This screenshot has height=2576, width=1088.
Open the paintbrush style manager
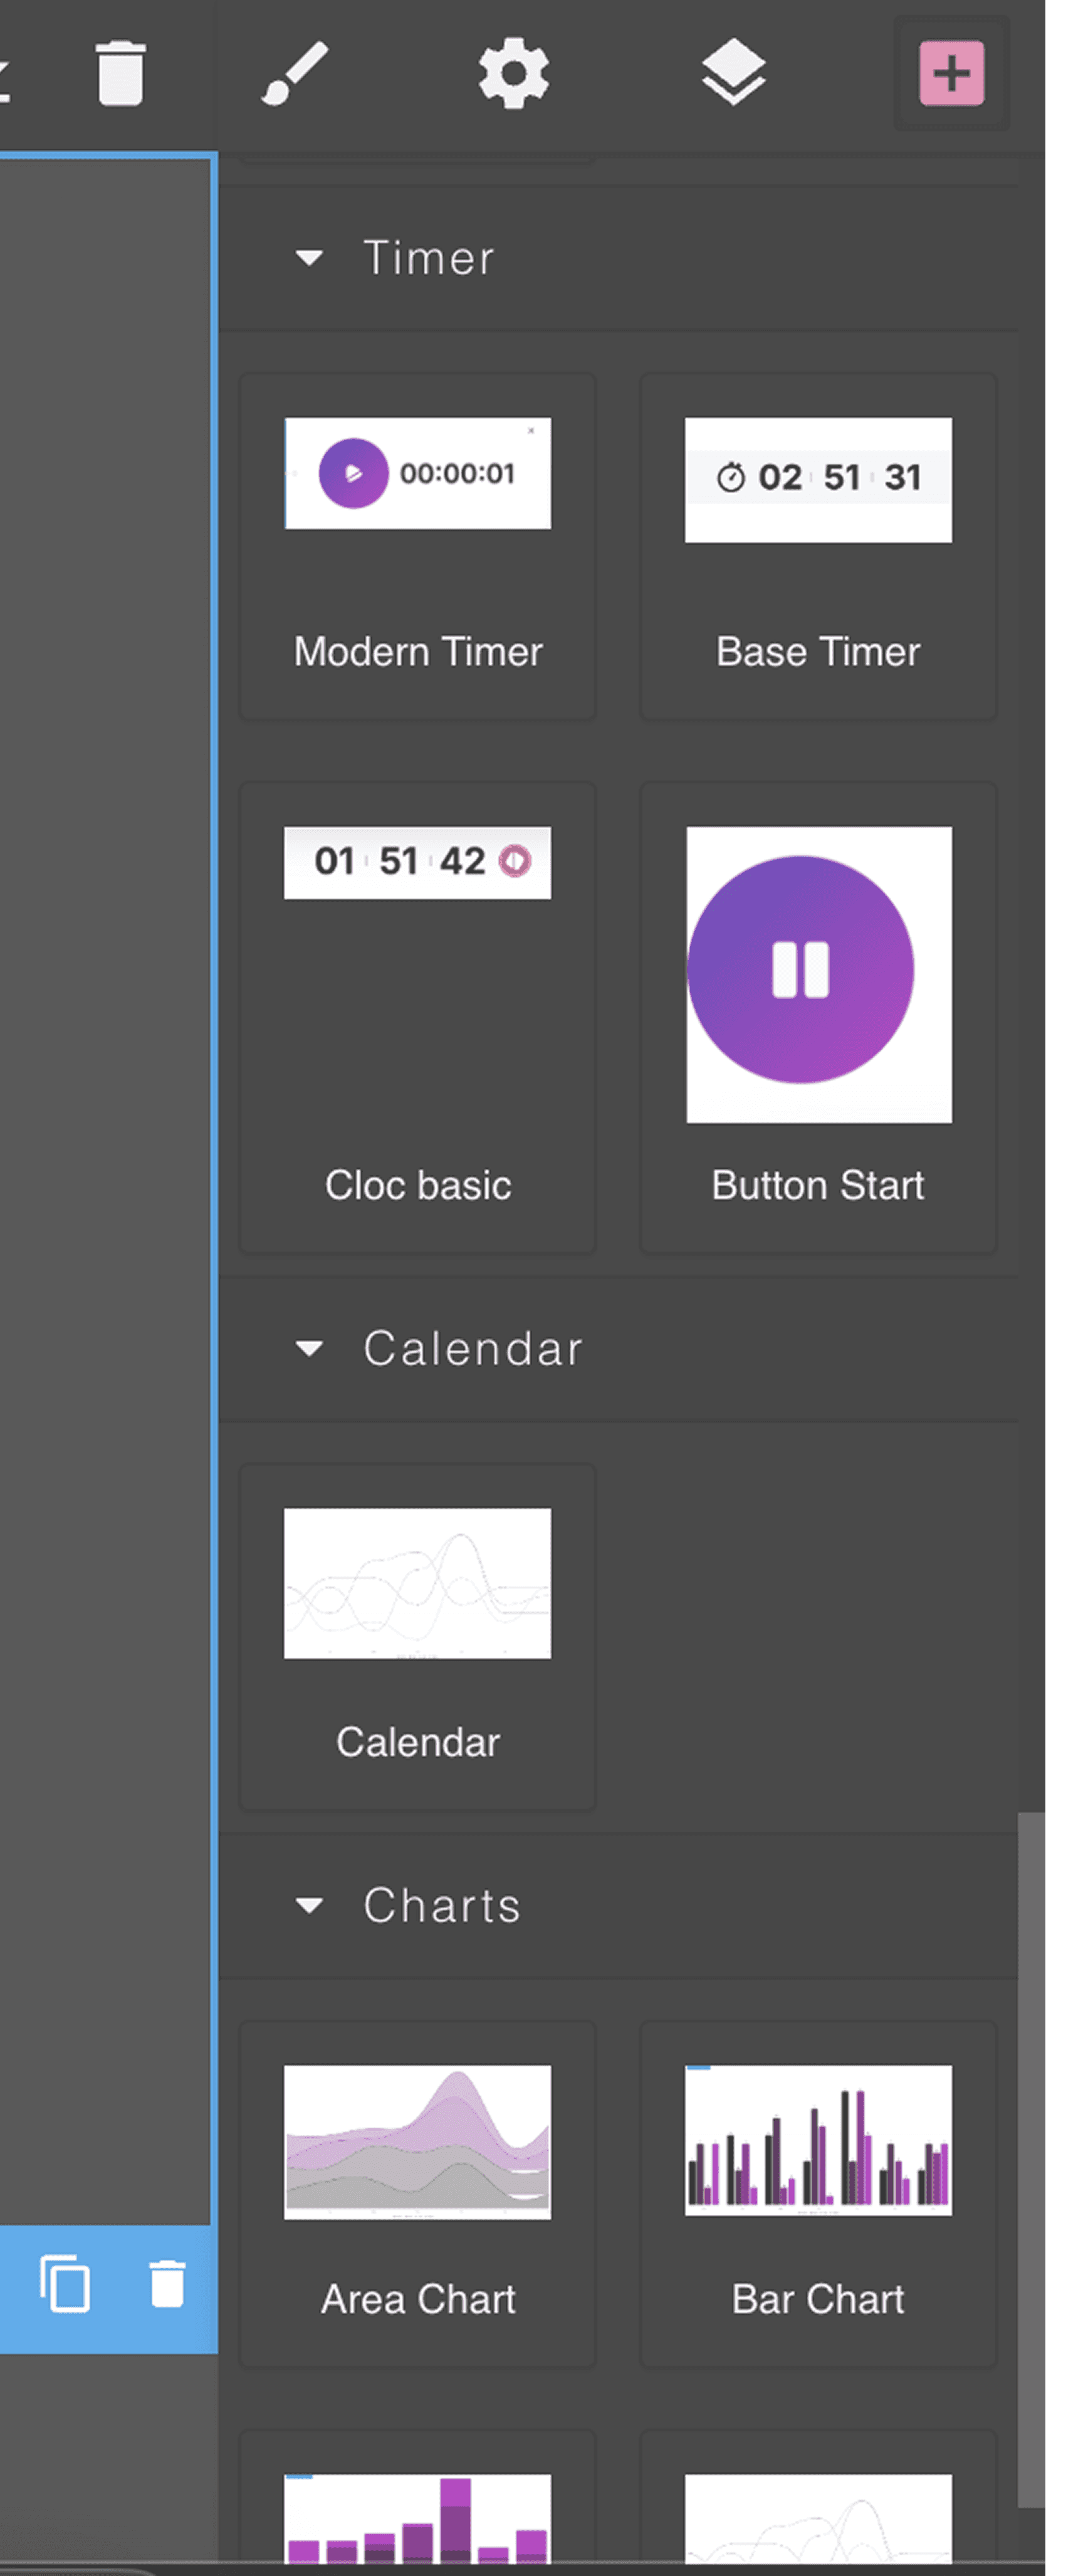pos(294,73)
